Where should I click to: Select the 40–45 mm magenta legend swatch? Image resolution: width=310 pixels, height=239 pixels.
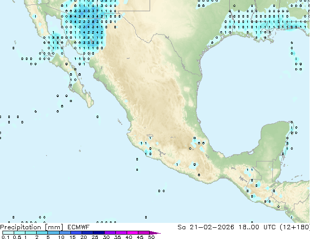(x=133, y=233)
